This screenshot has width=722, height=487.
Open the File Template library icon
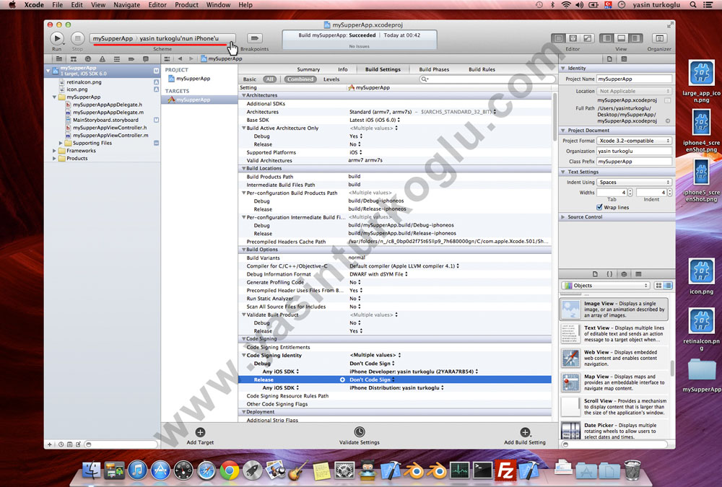[x=595, y=274]
